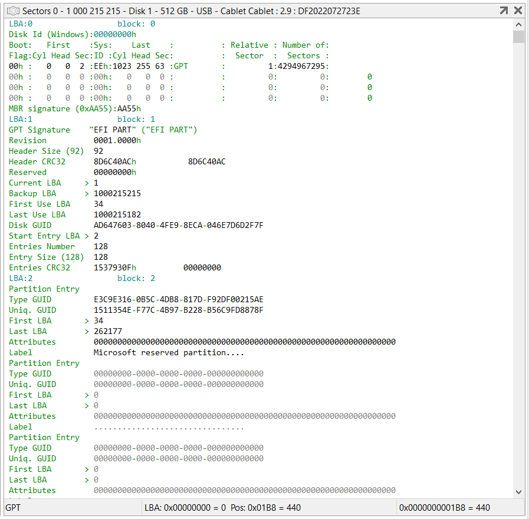Click Disk Id (Windows) value 00000000h

point(115,34)
